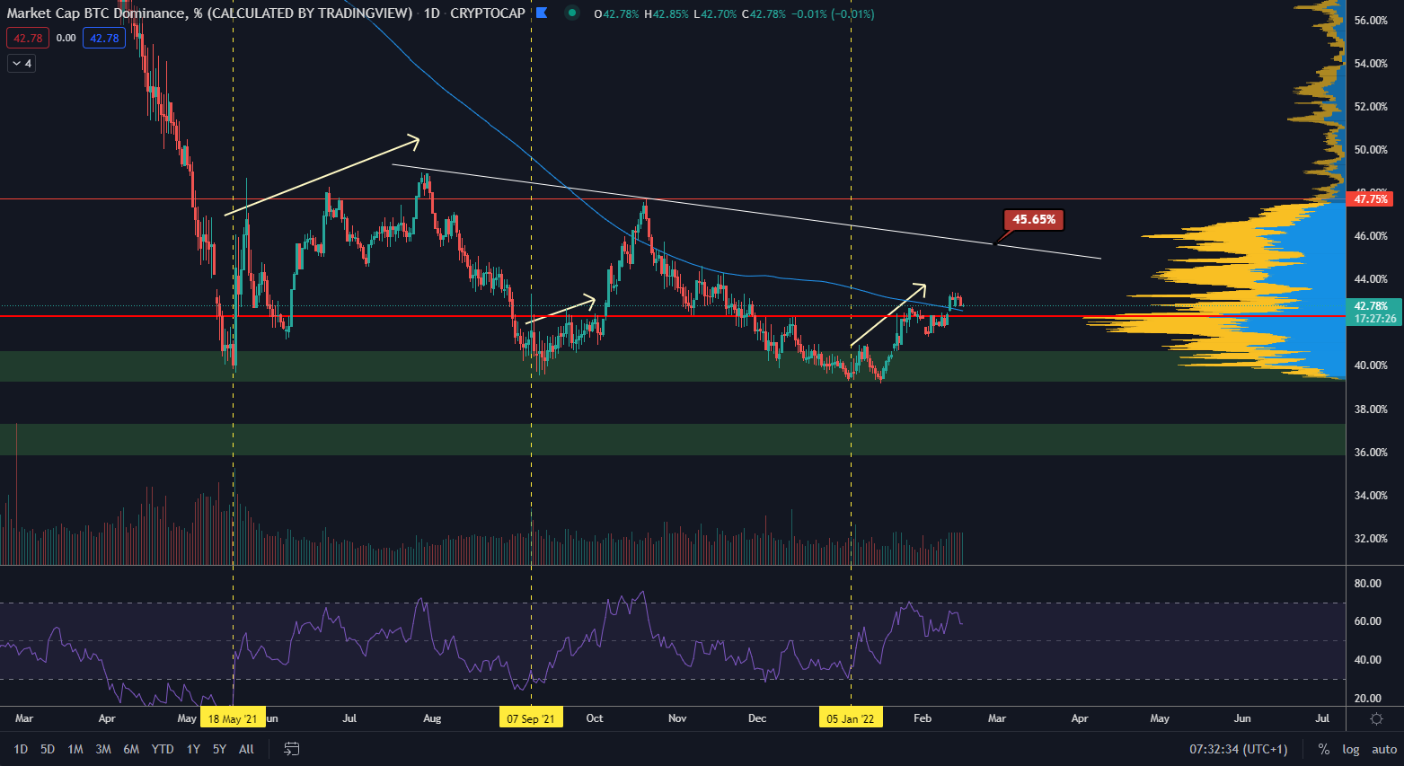This screenshot has height=766, width=1404.
Task: Click the green market status dot
Action: 572,13
